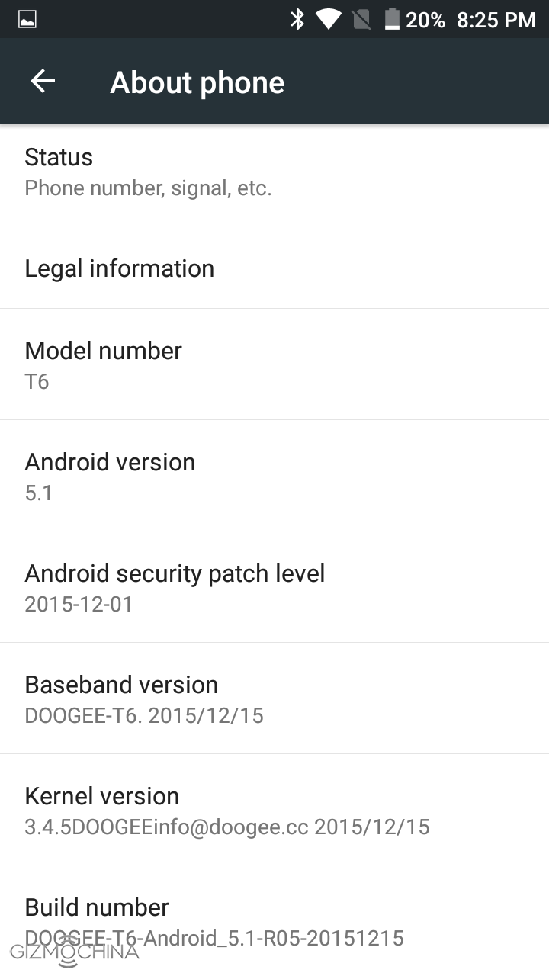Tap the no-SIM card icon
Screen dimensions: 549x976
(362, 20)
